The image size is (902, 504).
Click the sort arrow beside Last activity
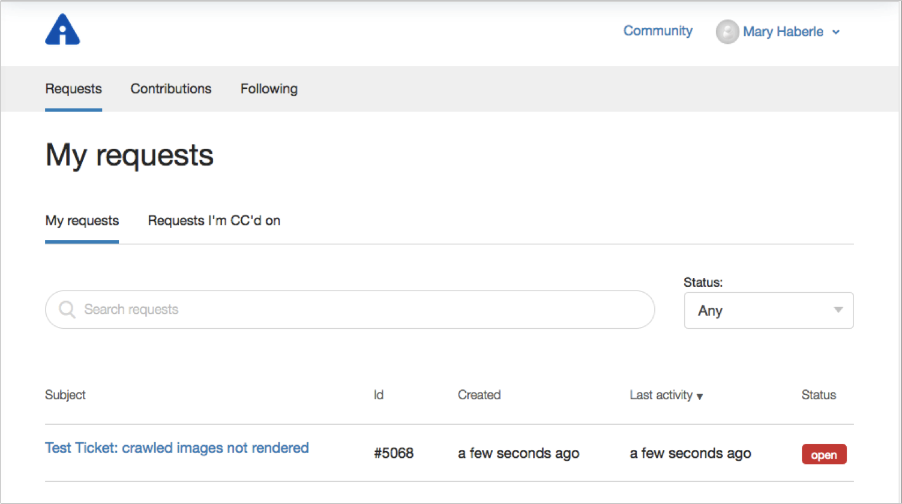tap(700, 397)
